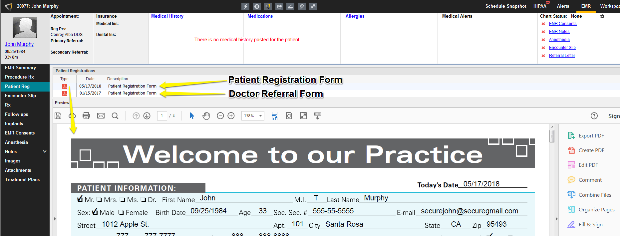Image resolution: width=620 pixels, height=236 pixels.
Task: Email the PDF with the envelope icon
Action: pyautogui.click(x=101, y=116)
